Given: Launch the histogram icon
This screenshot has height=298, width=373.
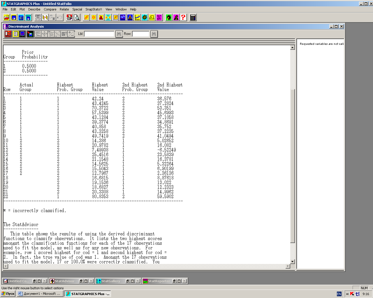Looking at the screenshot, I should tap(101, 17).
